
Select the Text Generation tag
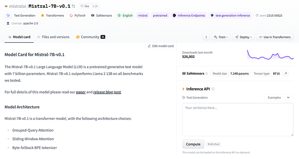point(21,15)
